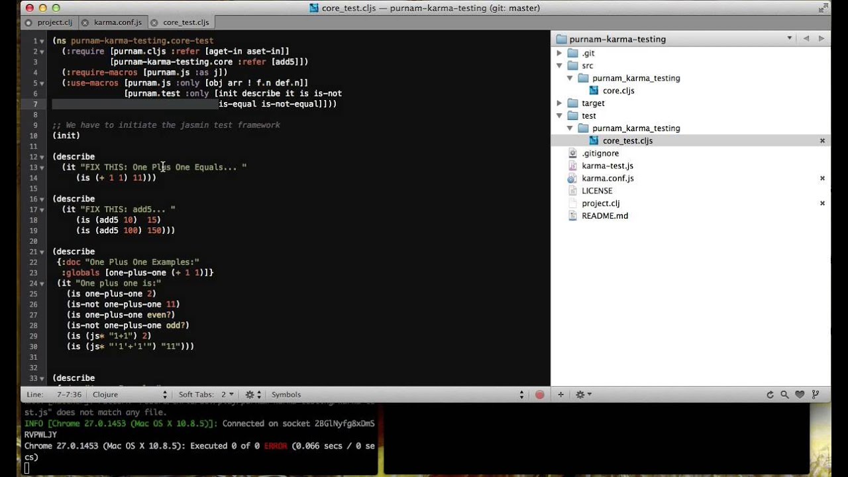848x477 pixels.
Task: Collapse purnam_karma_testing folder under test
Action: pyautogui.click(x=570, y=129)
